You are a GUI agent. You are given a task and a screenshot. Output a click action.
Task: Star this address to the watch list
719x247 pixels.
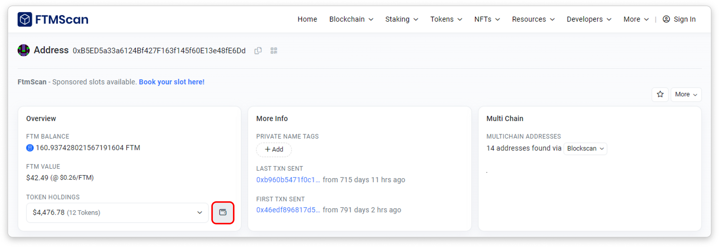coord(660,94)
